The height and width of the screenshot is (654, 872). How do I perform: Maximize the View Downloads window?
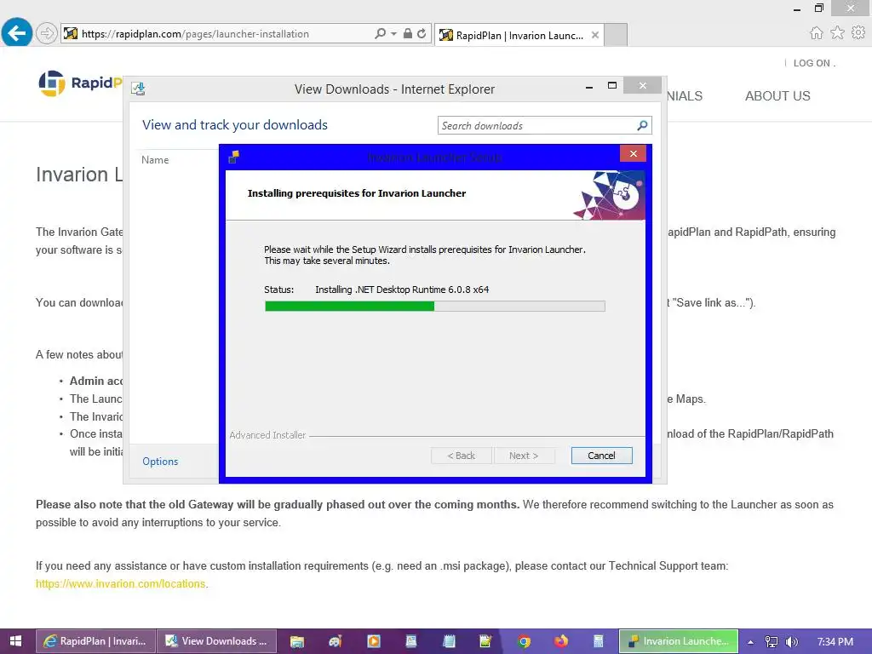612,86
